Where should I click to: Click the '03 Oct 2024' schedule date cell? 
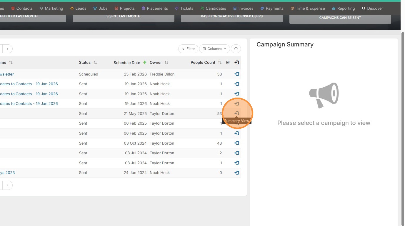pos(135,143)
